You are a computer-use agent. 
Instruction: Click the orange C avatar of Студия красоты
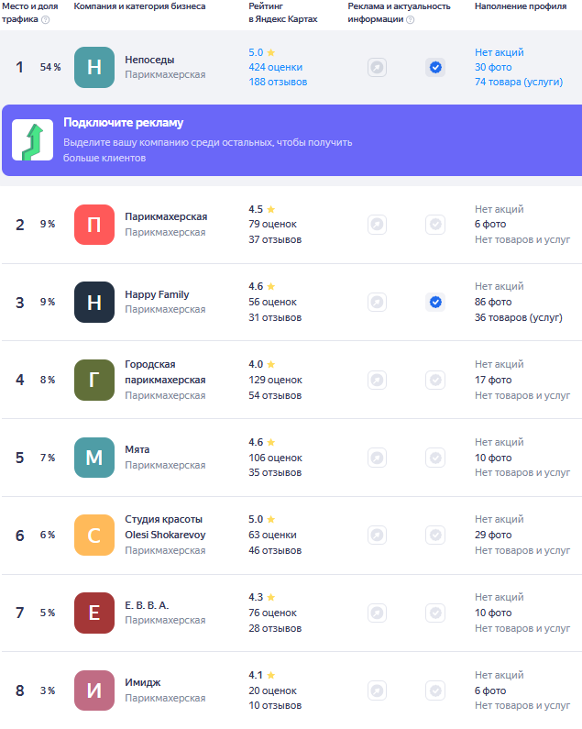point(94,536)
